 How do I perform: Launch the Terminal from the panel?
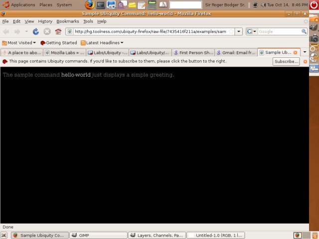[101, 4]
